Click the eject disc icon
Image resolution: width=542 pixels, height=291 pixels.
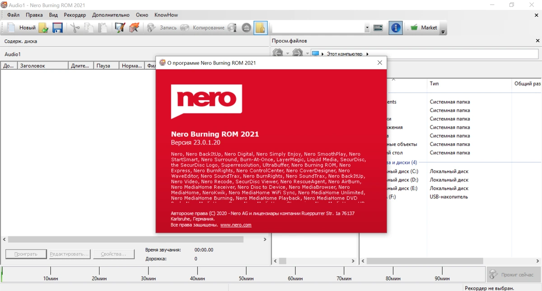point(246,28)
